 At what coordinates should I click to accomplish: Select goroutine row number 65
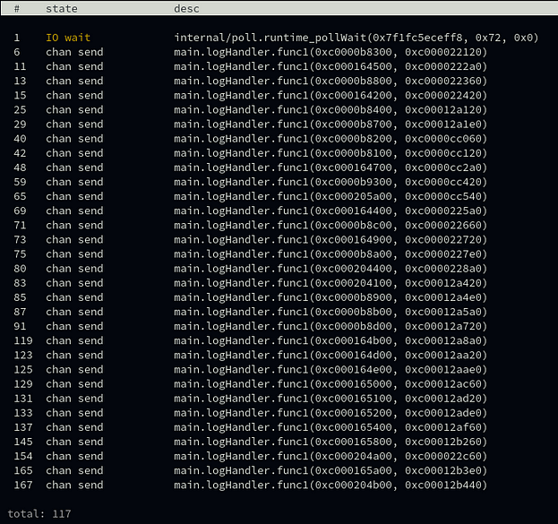click(279, 196)
